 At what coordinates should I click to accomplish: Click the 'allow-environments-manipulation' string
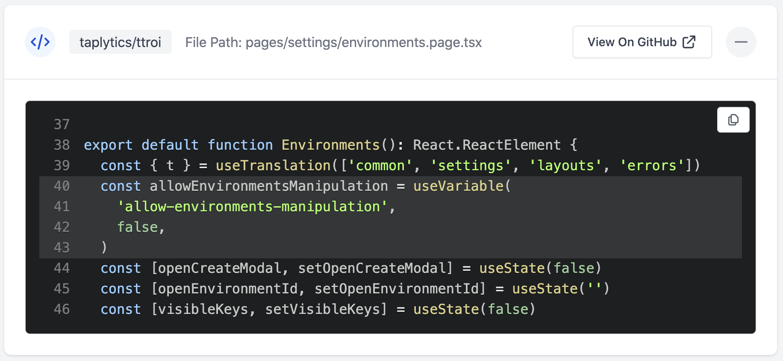point(252,207)
